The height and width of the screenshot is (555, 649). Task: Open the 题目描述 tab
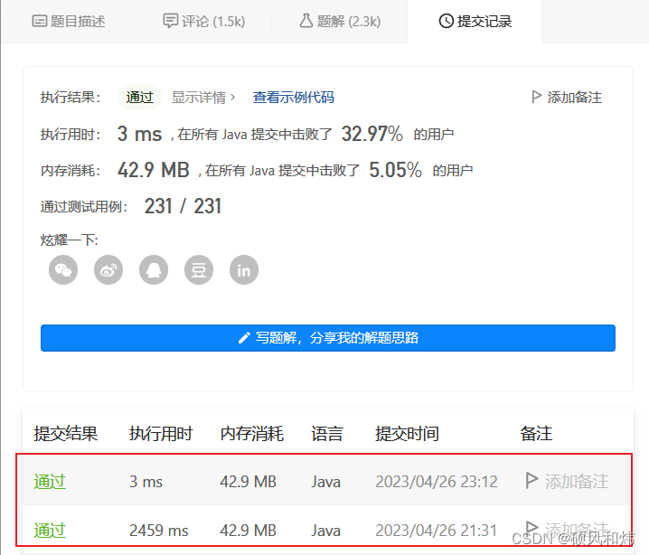(69, 21)
